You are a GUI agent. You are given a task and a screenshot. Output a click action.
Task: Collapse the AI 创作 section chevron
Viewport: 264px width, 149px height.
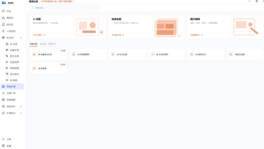(21, 38)
